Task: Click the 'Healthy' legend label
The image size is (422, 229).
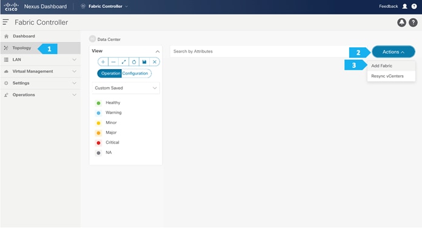Action: pyautogui.click(x=113, y=102)
